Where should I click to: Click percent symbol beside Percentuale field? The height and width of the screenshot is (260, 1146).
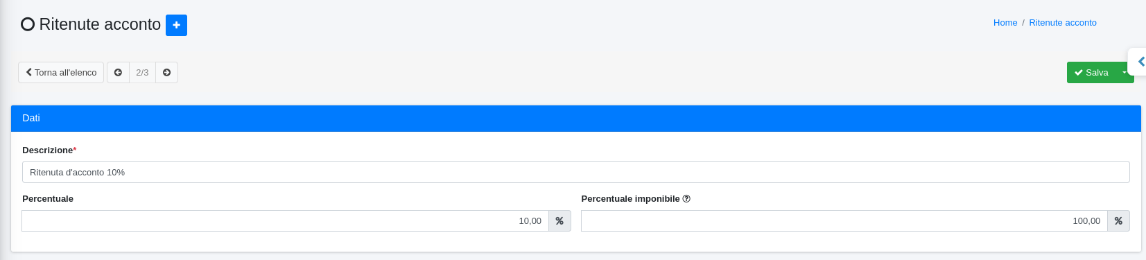point(559,221)
